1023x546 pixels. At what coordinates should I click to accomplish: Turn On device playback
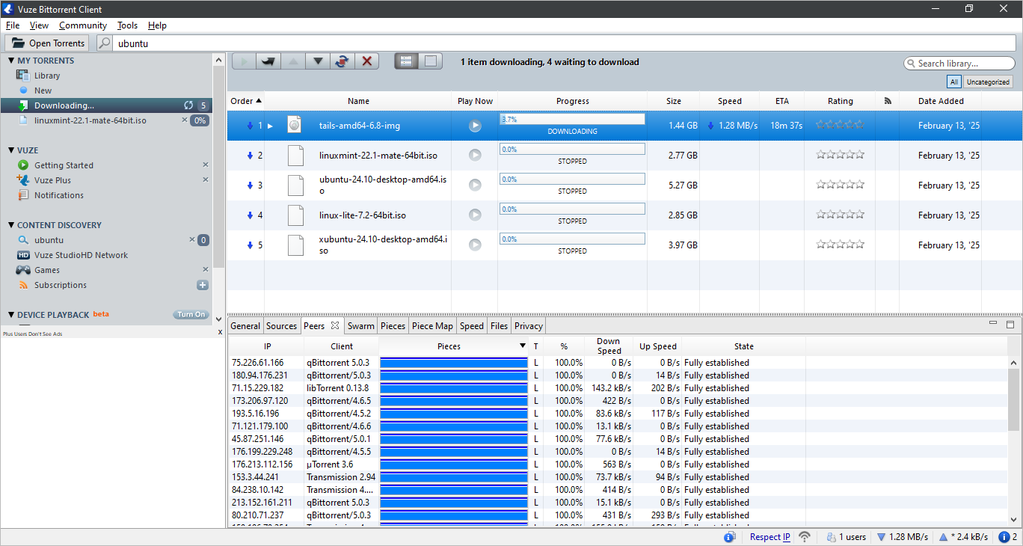click(x=191, y=315)
